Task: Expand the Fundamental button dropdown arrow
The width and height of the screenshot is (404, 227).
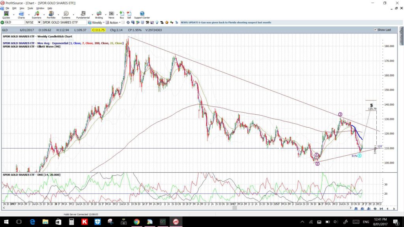Action: pos(92,15)
